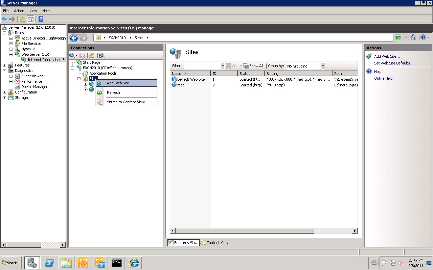Image resolution: width=433 pixels, height=270 pixels.
Task: Open the Online Help link
Action: point(383,78)
